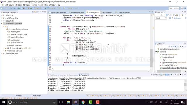The height and width of the screenshot is (105, 187).
Task: Expand JRE System Library node
Action: pos(4,48)
